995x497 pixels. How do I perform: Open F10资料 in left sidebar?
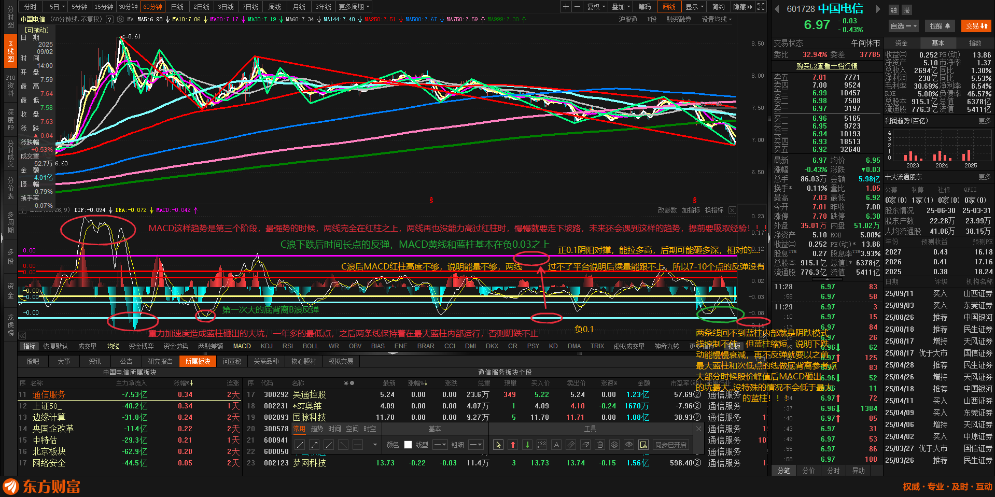click(x=10, y=86)
